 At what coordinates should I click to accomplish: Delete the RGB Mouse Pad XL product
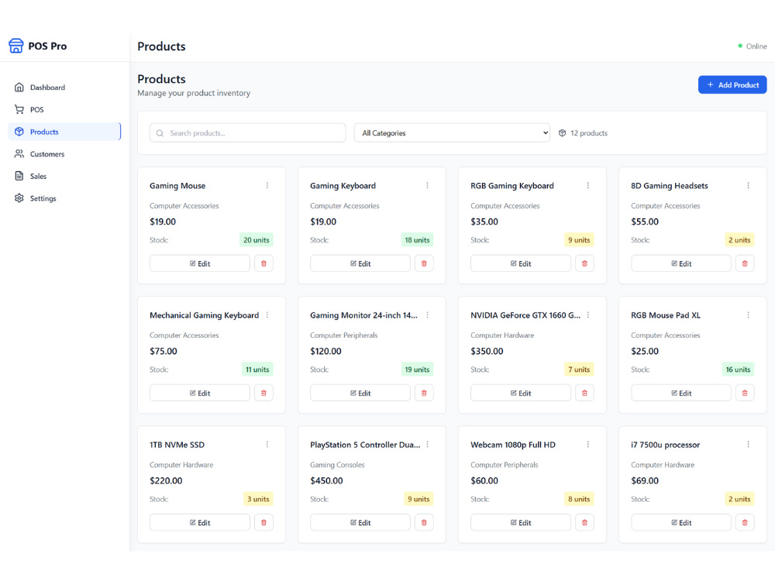coord(744,393)
